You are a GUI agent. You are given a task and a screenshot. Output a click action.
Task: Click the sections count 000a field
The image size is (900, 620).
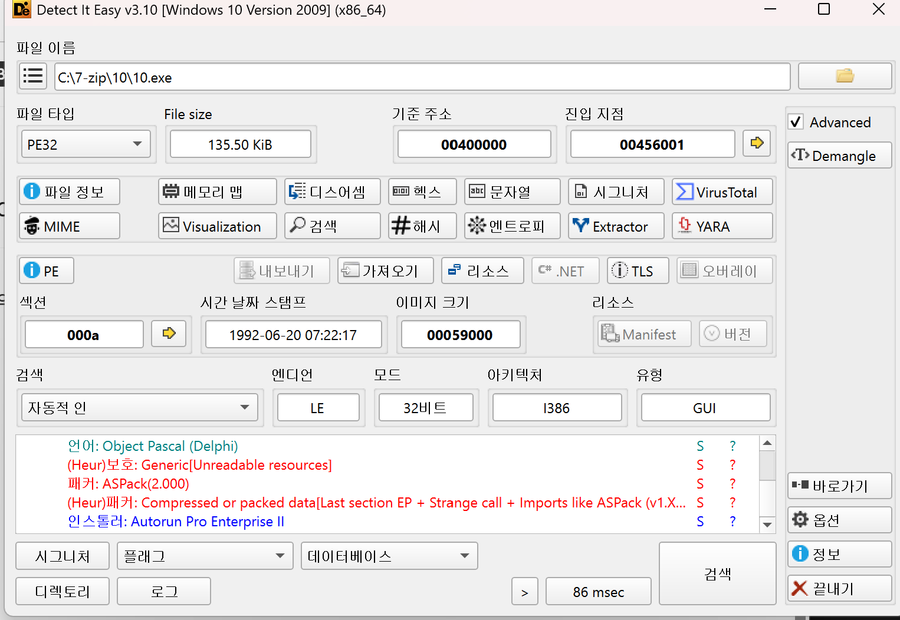tap(84, 335)
